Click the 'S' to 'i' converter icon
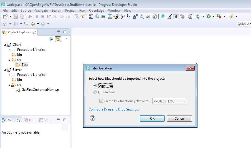The width and height of the screenshot is (251, 148). click(x=129, y=16)
